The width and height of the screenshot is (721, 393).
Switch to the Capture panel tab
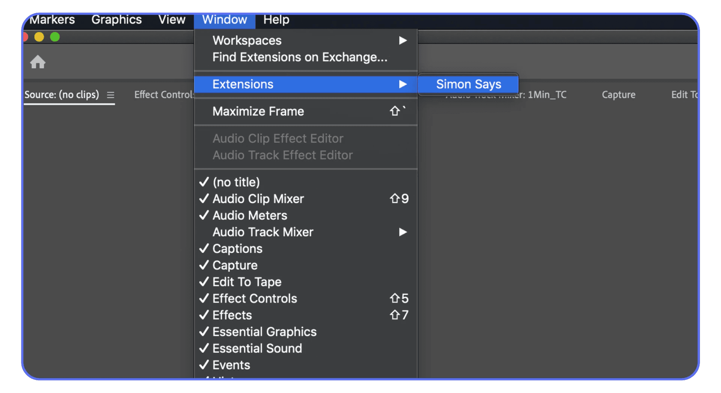[x=618, y=94]
